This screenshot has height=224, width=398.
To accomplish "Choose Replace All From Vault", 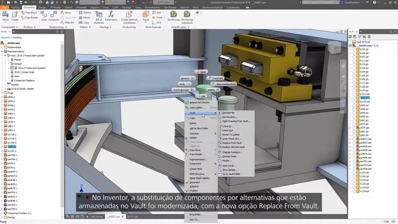I will 233,147.
